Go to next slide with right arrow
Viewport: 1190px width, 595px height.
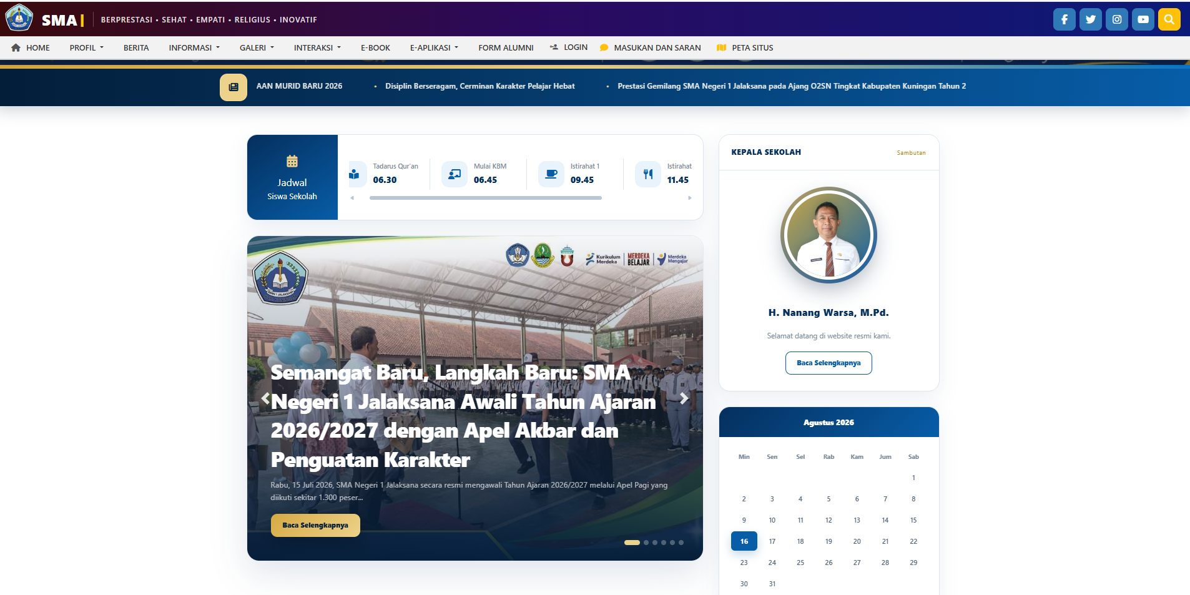pos(684,398)
